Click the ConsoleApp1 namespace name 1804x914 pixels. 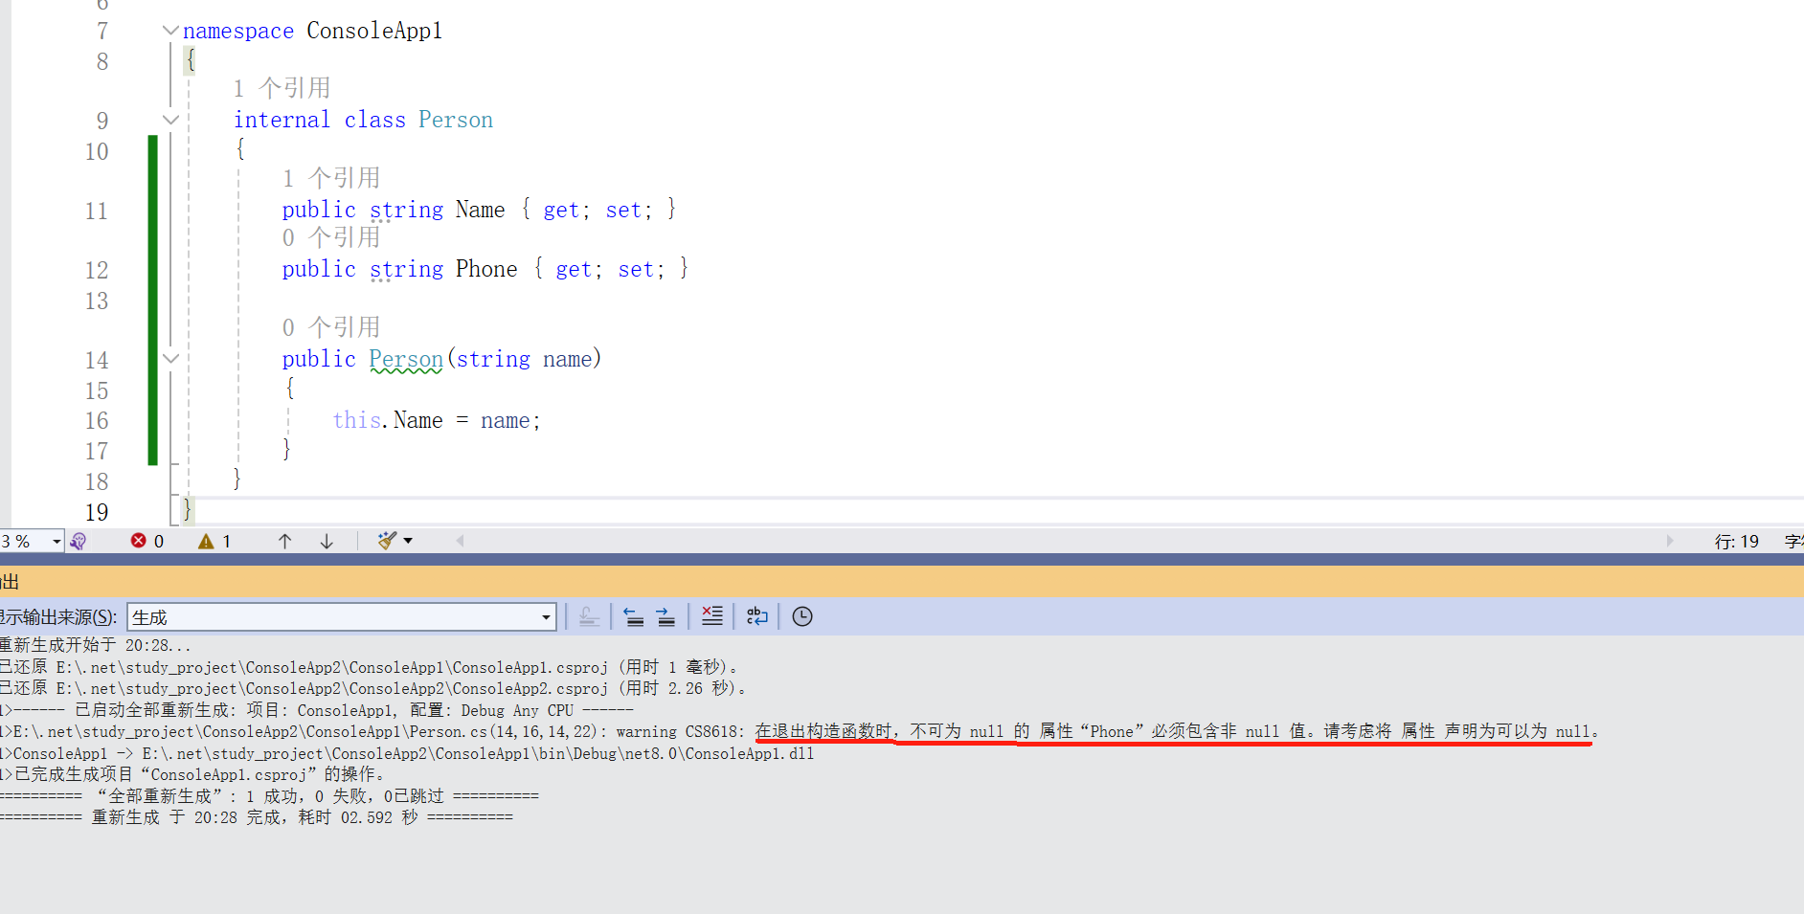click(x=374, y=31)
